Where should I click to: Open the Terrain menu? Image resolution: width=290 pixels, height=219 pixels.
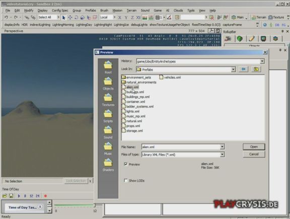click(x=131, y=11)
